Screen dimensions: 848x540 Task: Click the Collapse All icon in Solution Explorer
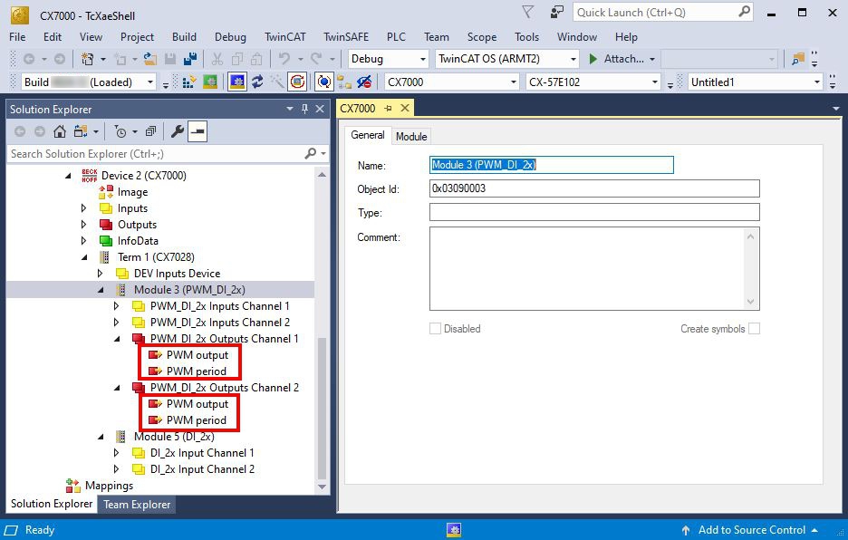[150, 131]
